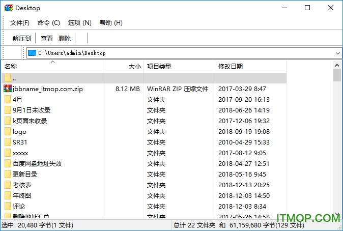Click the scrollbar up arrow
The height and width of the screenshot is (231, 343).
(337, 65)
